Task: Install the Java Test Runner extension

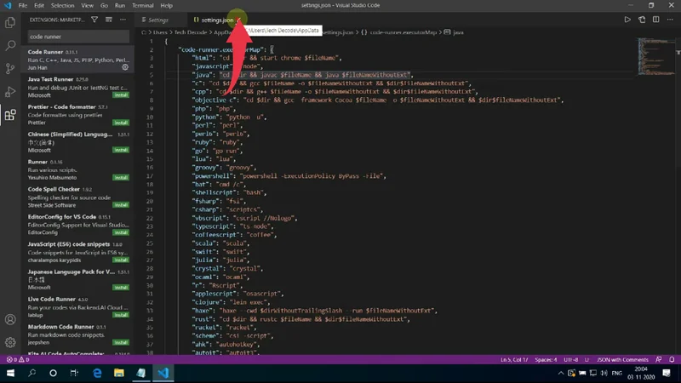Action: [x=121, y=95]
